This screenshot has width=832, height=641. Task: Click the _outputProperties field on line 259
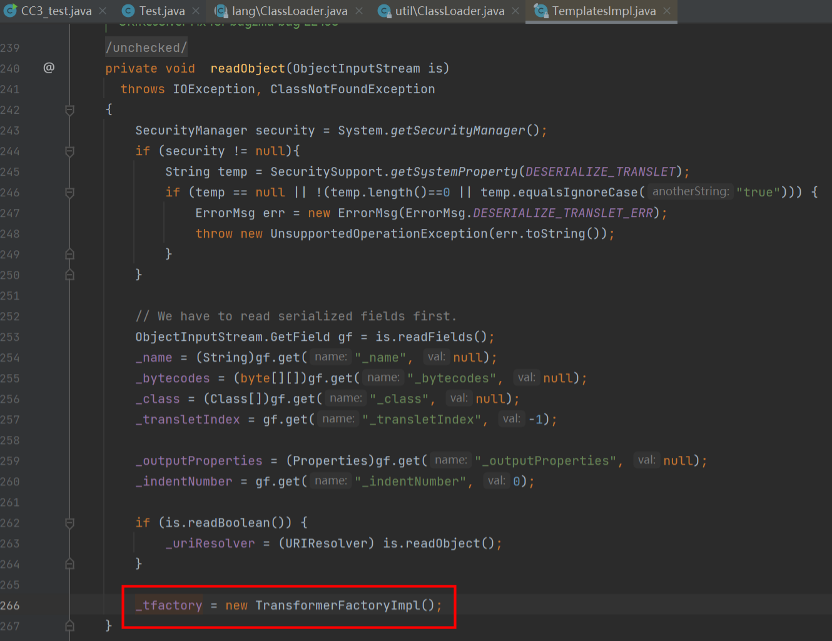click(199, 460)
